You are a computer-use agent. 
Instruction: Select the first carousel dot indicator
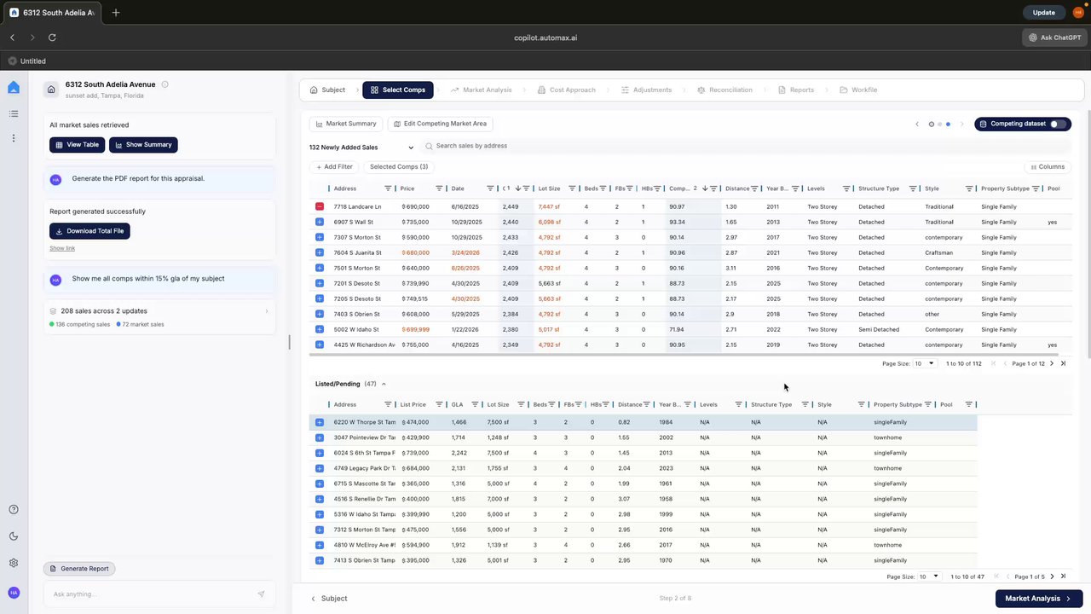[x=932, y=125]
